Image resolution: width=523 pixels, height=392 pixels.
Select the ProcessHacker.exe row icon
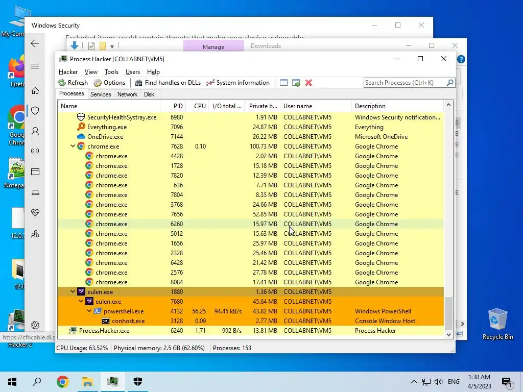(x=73, y=330)
